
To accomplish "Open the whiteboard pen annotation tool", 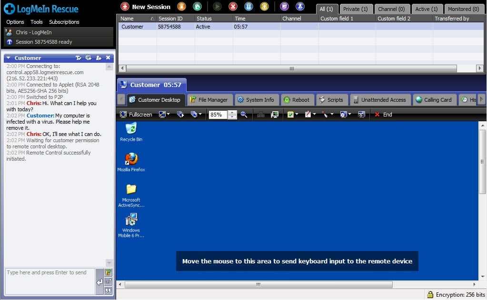I will click(x=308, y=115).
